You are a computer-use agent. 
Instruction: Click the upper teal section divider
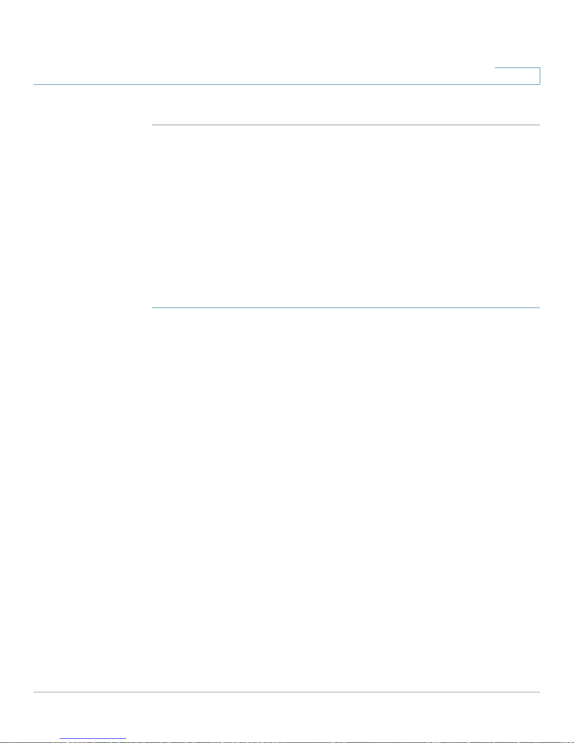click(x=345, y=125)
